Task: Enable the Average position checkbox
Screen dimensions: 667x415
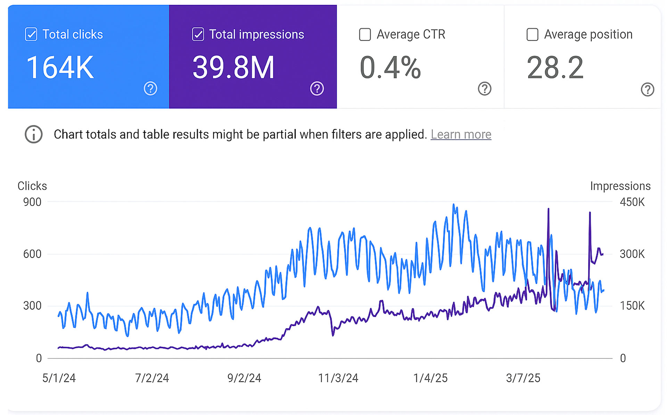Action: pos(532,34)
